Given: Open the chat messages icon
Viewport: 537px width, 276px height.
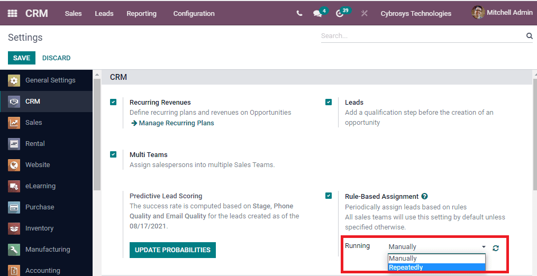Looking at the screenshot, I should 317,14.
